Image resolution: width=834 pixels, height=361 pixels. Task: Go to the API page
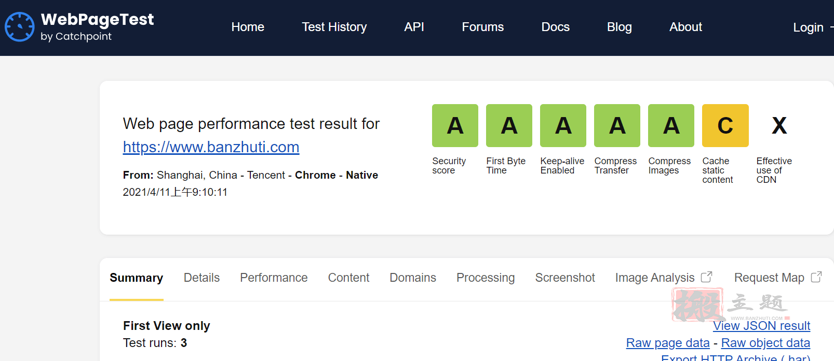[x=414, y=27]
